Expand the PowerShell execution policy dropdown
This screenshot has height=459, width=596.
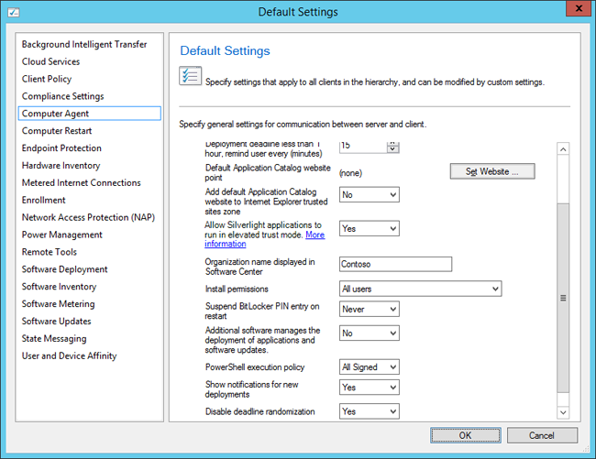click(x=369, y=367)
